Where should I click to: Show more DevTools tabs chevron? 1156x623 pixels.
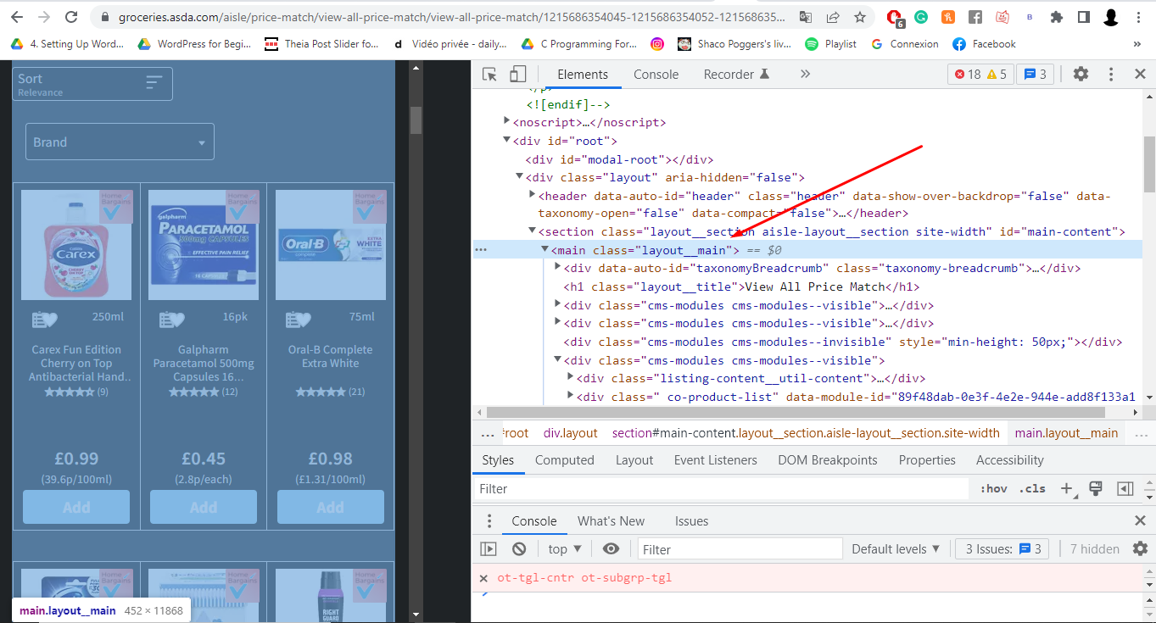pyautogui.click(x=805, y=75)
